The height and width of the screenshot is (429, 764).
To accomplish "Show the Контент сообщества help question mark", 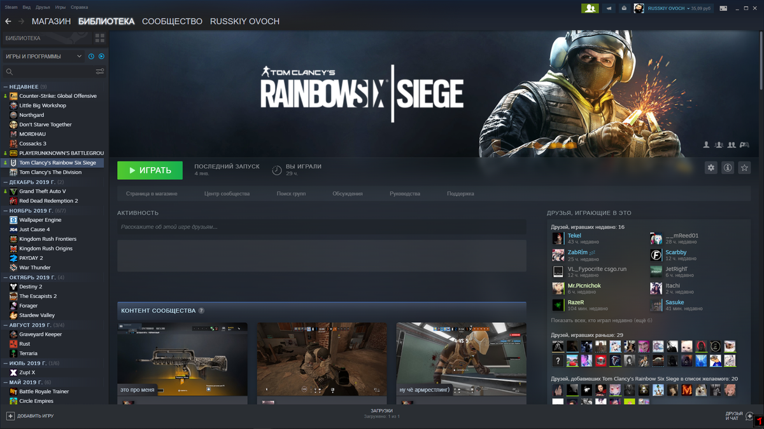I will point(201,311).
